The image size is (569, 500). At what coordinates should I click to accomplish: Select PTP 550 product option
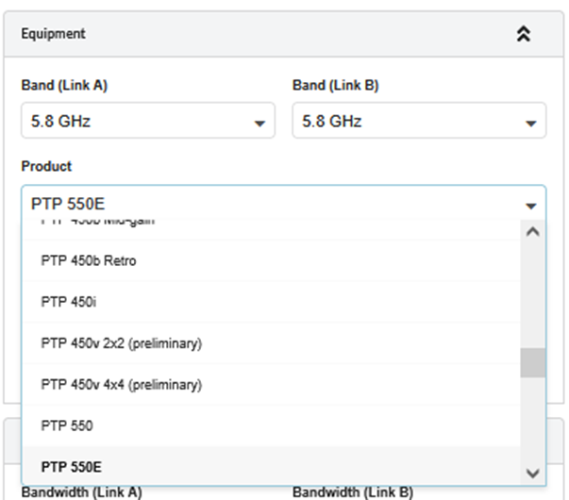point(67,426)
